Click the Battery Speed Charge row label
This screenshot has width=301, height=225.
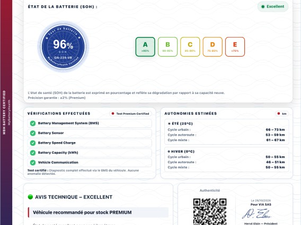coord(57,143)
